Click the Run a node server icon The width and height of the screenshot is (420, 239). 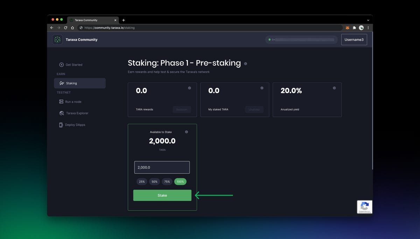(62, 102)
